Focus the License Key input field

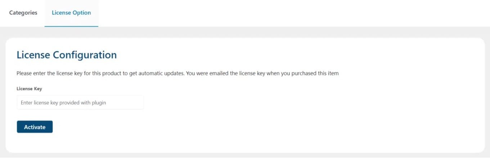(x=80, y=102)
